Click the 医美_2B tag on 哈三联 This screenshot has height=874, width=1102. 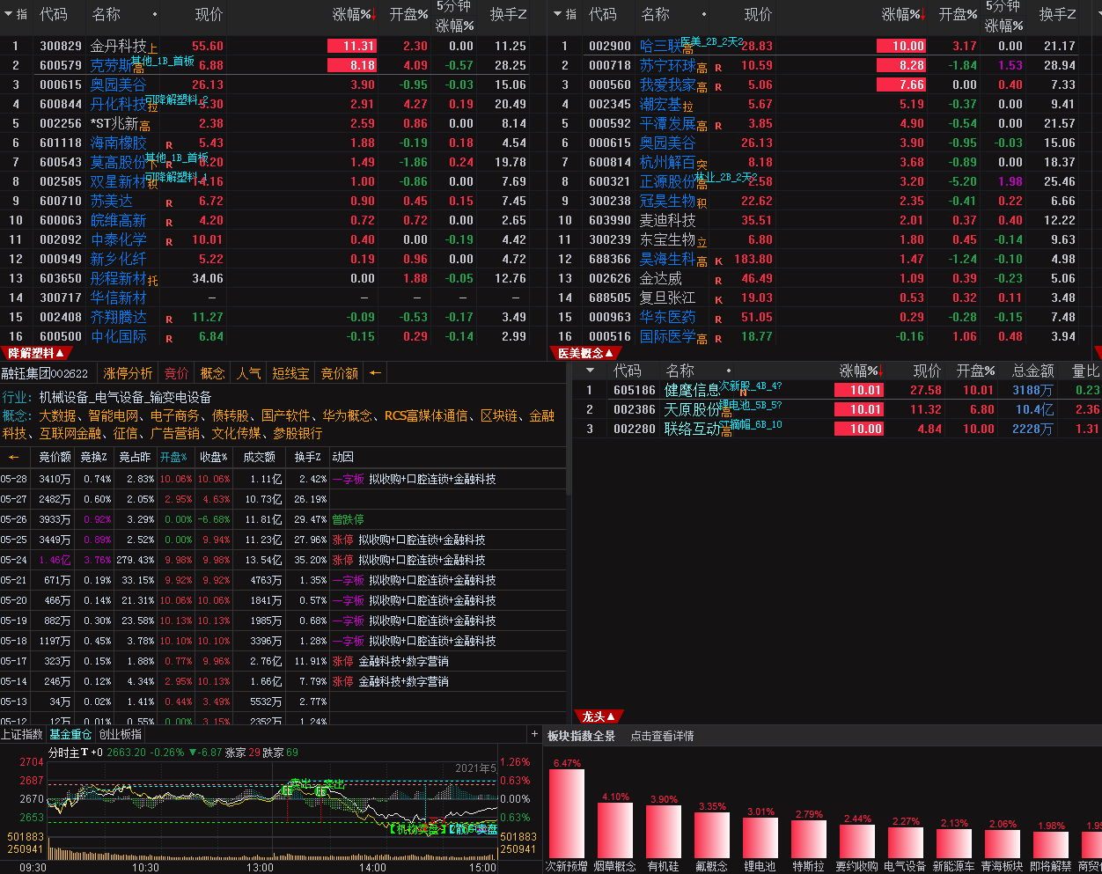(712, 41)
